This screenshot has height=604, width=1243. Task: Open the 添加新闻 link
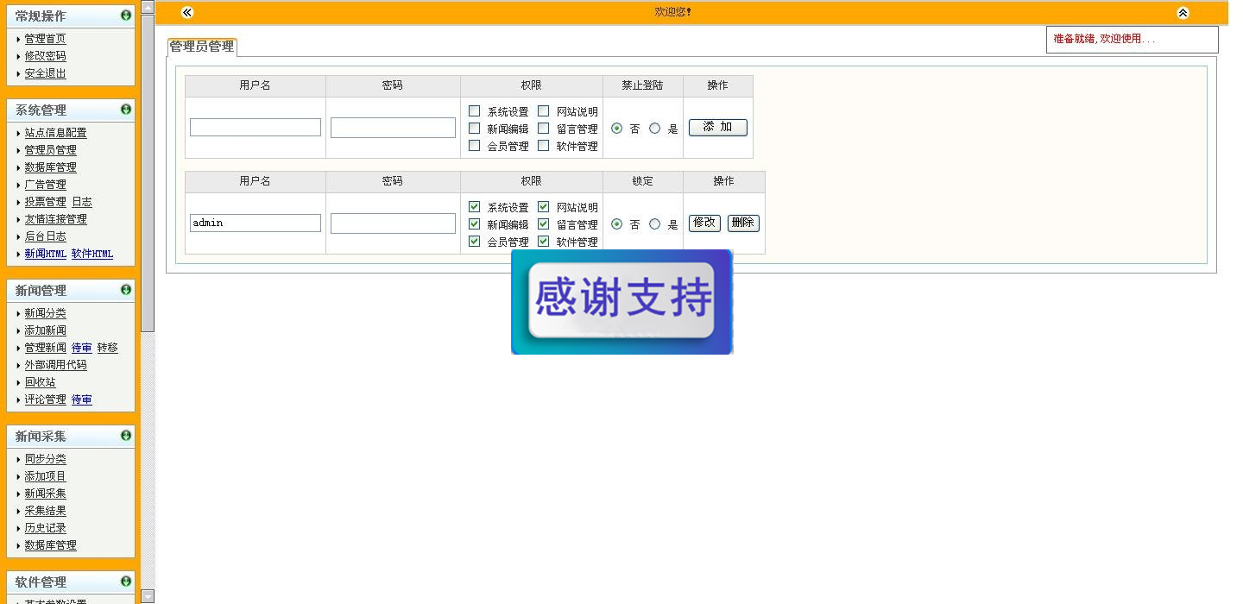click(x=45, y=330)
